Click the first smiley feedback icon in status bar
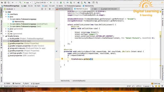Viewport: 164px width, 92px height. pyautogui.click(x=156, y=86)
